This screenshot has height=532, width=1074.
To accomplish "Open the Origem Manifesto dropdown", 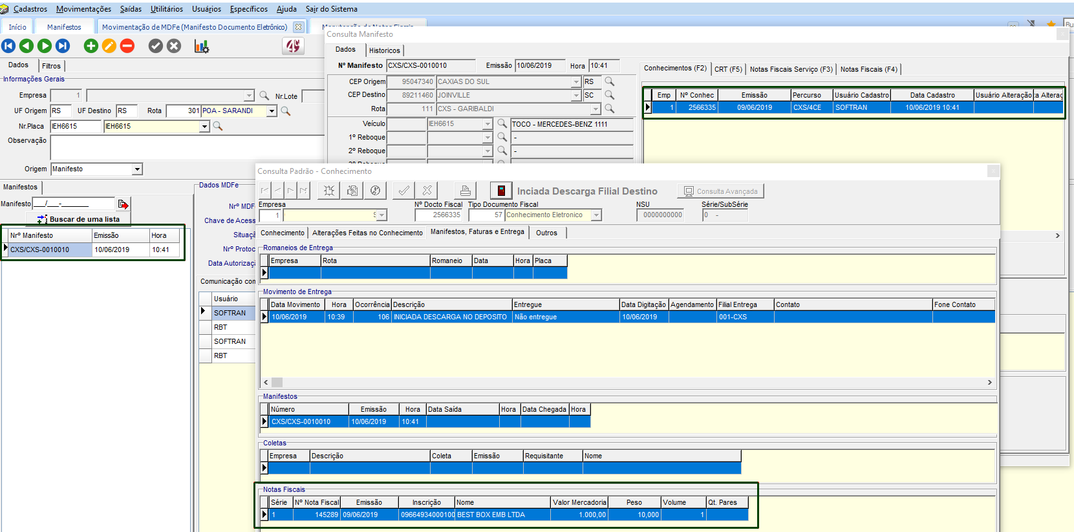I will (137, 169).
